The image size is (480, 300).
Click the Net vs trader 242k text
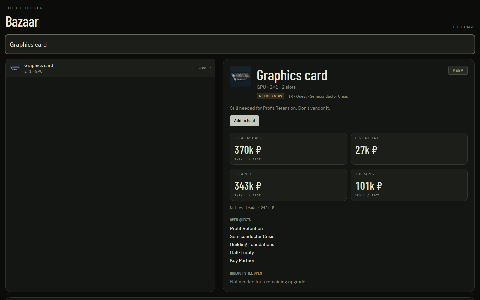[252, 208]
